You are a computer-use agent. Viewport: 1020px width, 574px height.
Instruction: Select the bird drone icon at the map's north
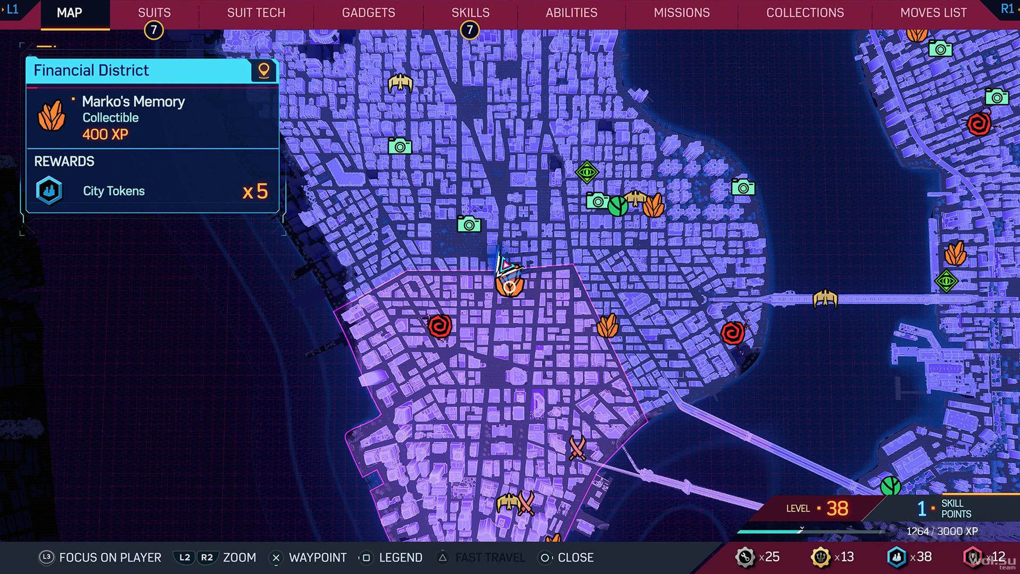tap(400, 83)
